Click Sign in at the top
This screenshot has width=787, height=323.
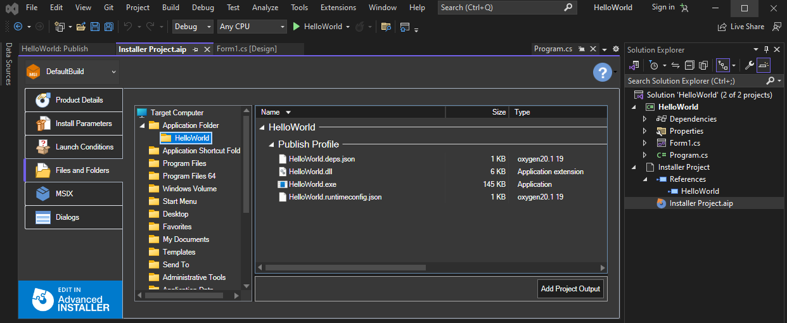(663, 7)
